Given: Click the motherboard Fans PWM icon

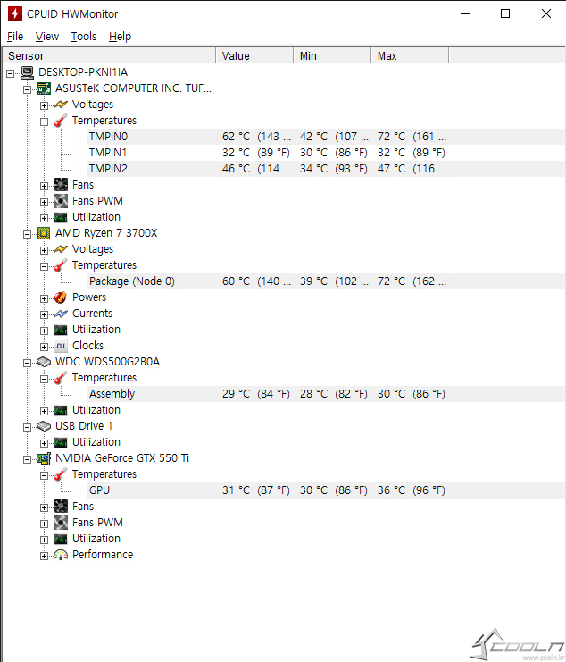Looking at the screenshot, I should pyautogui.click(x=61, y=201).
